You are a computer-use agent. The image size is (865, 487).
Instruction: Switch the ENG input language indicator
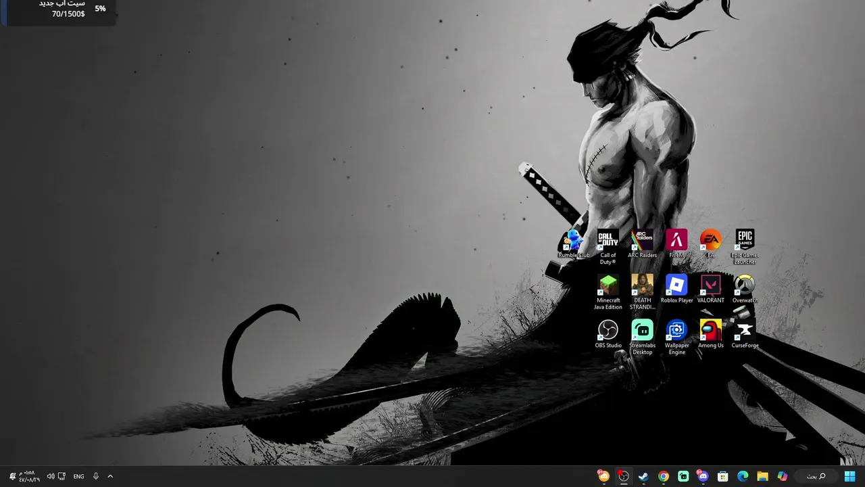pyautogui.click(x=78, y=476)
